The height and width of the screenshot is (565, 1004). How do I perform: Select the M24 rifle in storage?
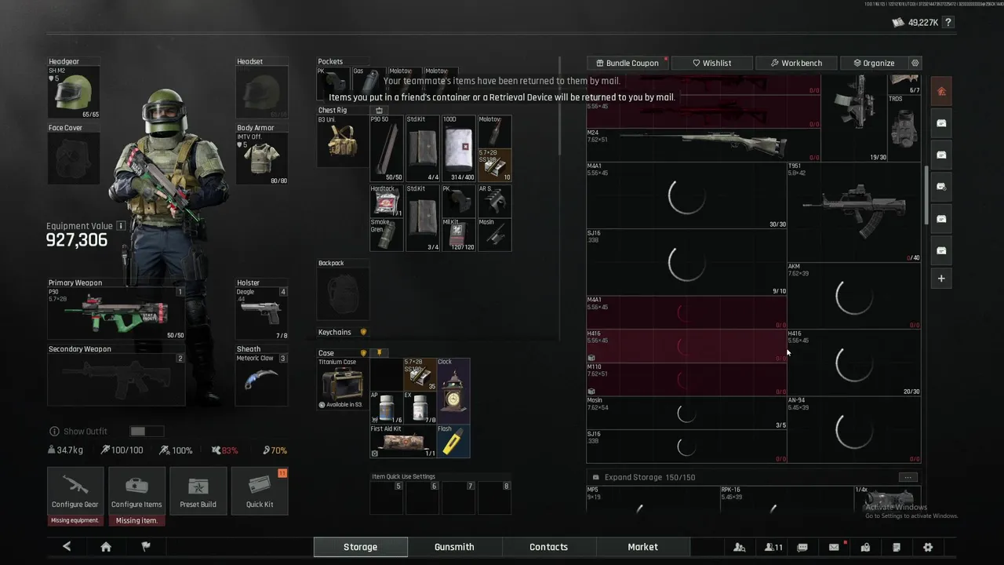coord(704,144)
